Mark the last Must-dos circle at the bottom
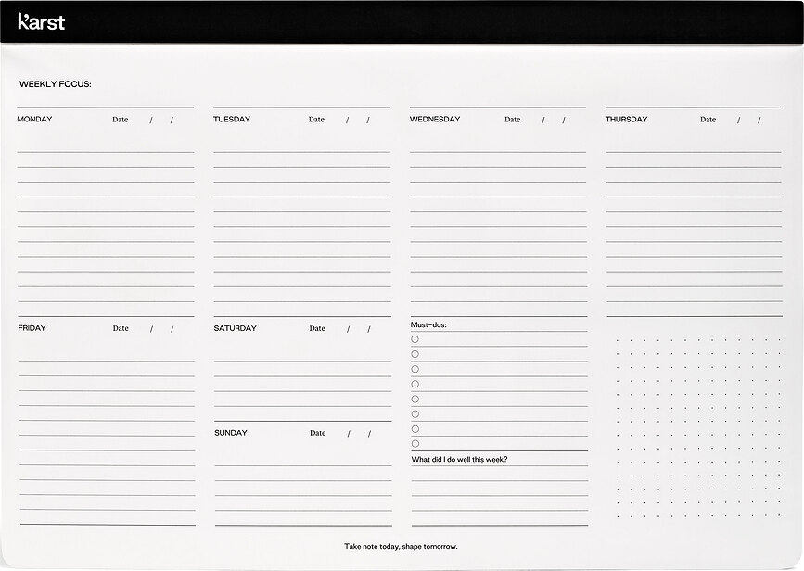 pos(415,444)
